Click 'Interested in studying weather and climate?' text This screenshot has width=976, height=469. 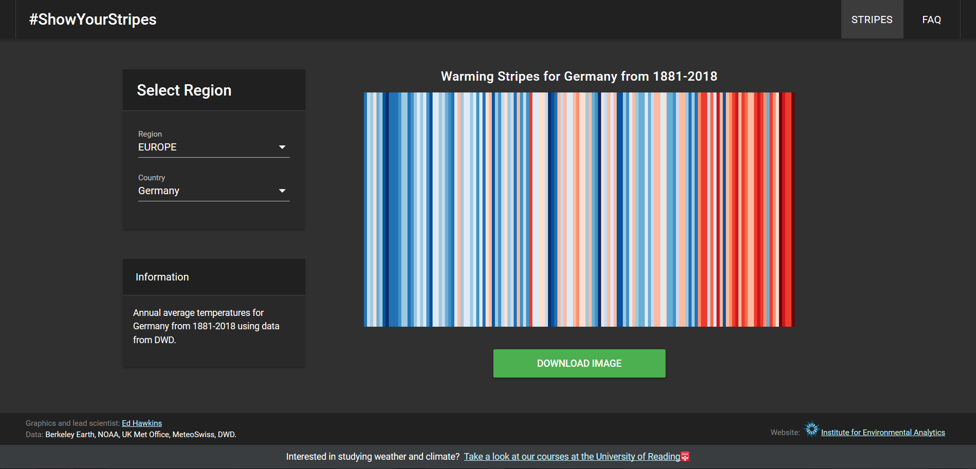click(373, 457)
